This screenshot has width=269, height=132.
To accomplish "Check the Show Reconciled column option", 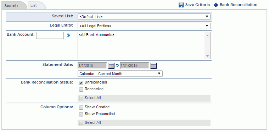I will pyautogui.click(x=81, y=114).
